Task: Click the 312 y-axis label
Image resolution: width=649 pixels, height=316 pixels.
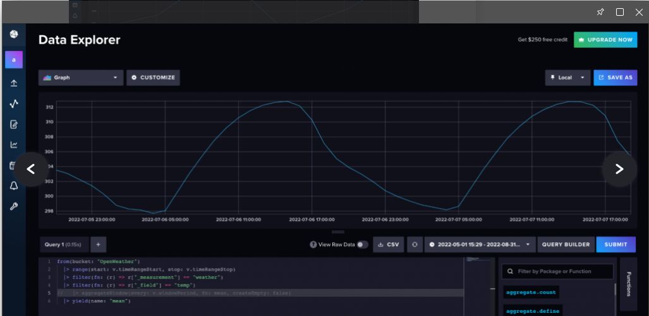Action: point(49,107)
